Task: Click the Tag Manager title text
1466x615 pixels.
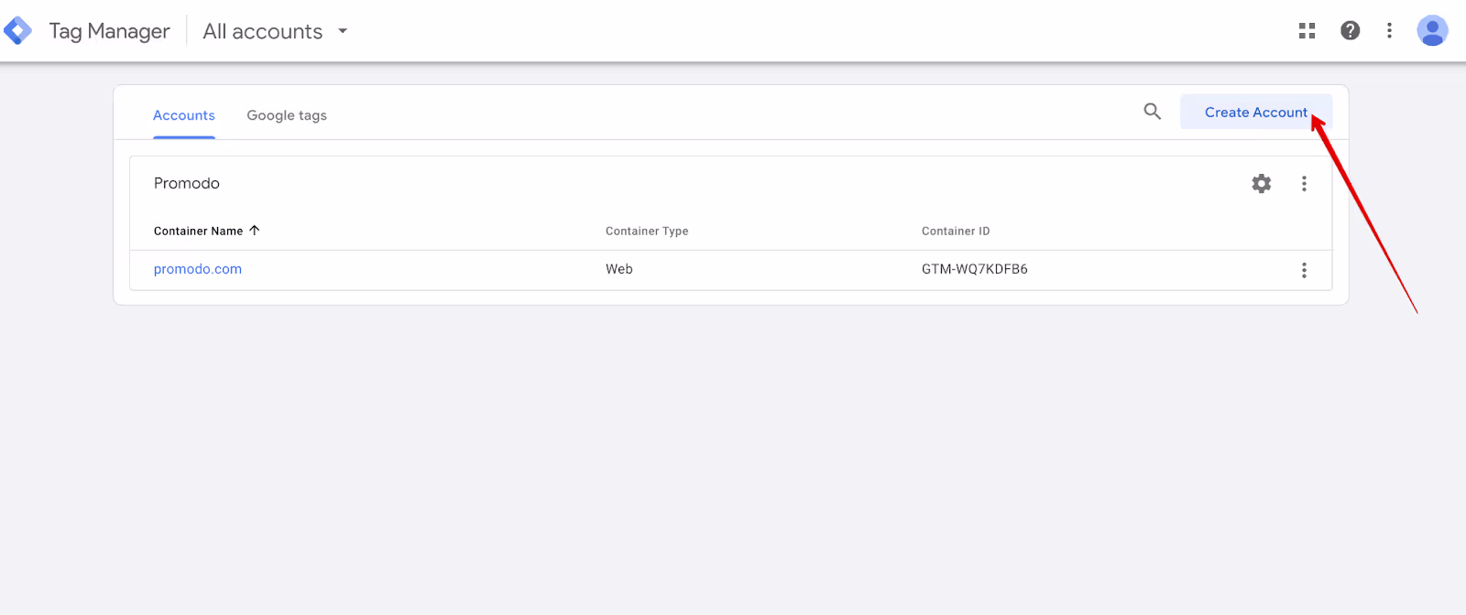Action: [109, 31]
